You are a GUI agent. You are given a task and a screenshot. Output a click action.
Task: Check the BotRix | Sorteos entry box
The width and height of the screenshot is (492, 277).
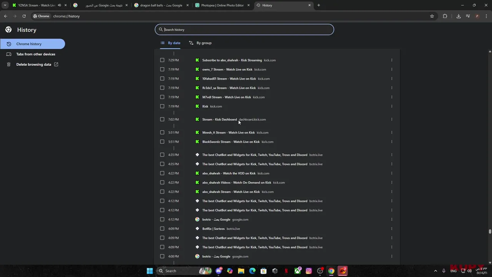(x=162, y=229)
